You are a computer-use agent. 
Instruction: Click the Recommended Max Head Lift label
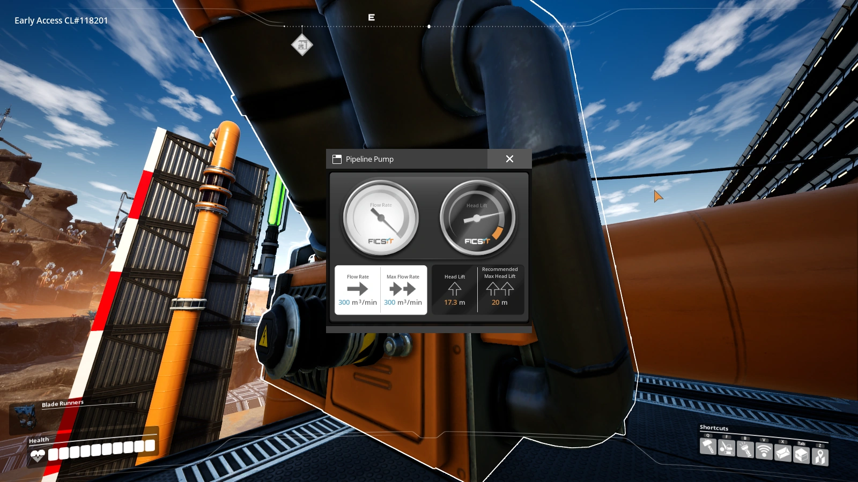pos(500,273)
